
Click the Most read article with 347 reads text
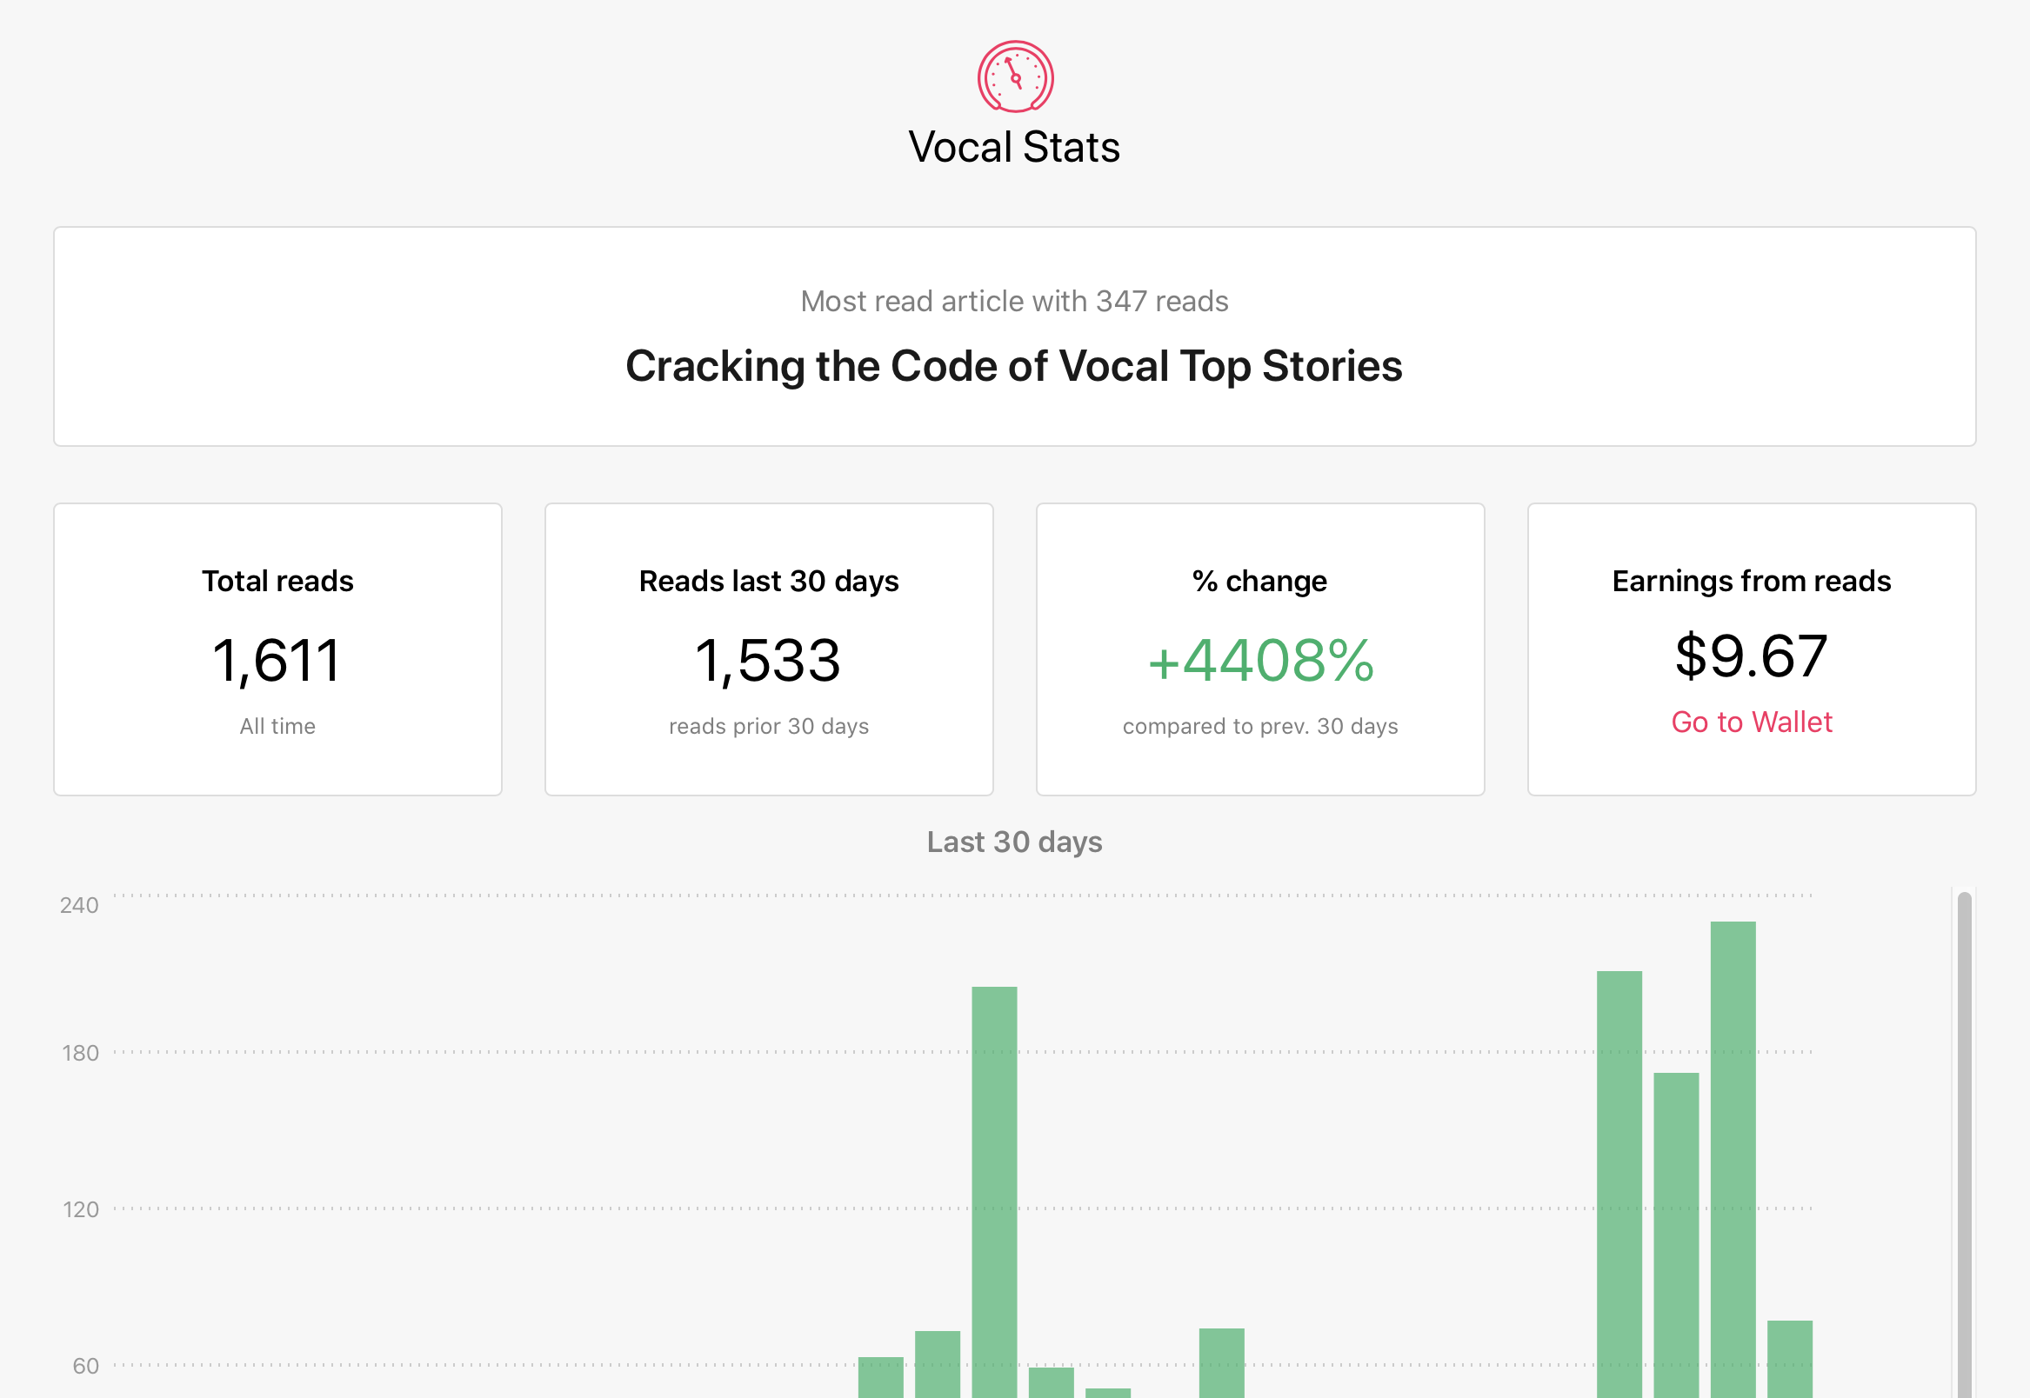point(1013,302)
